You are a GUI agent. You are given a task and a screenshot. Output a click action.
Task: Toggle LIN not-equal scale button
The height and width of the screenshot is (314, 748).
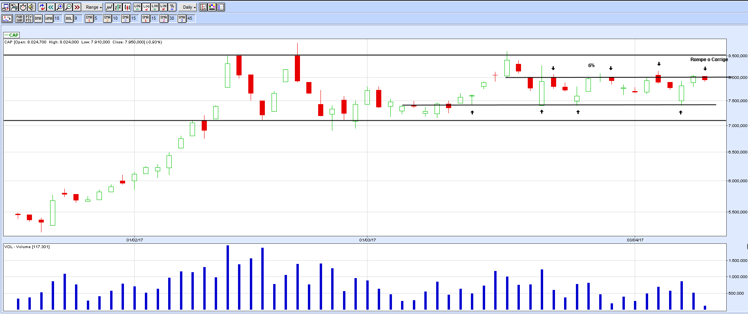163,7
